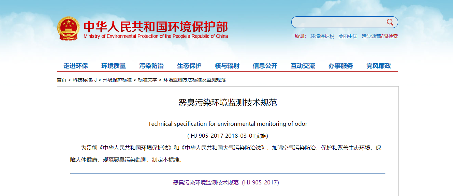Navigate to 科技标准司 breadcrumb link
The height and width of the screenshot is (196, 453).
pos(85,80)
